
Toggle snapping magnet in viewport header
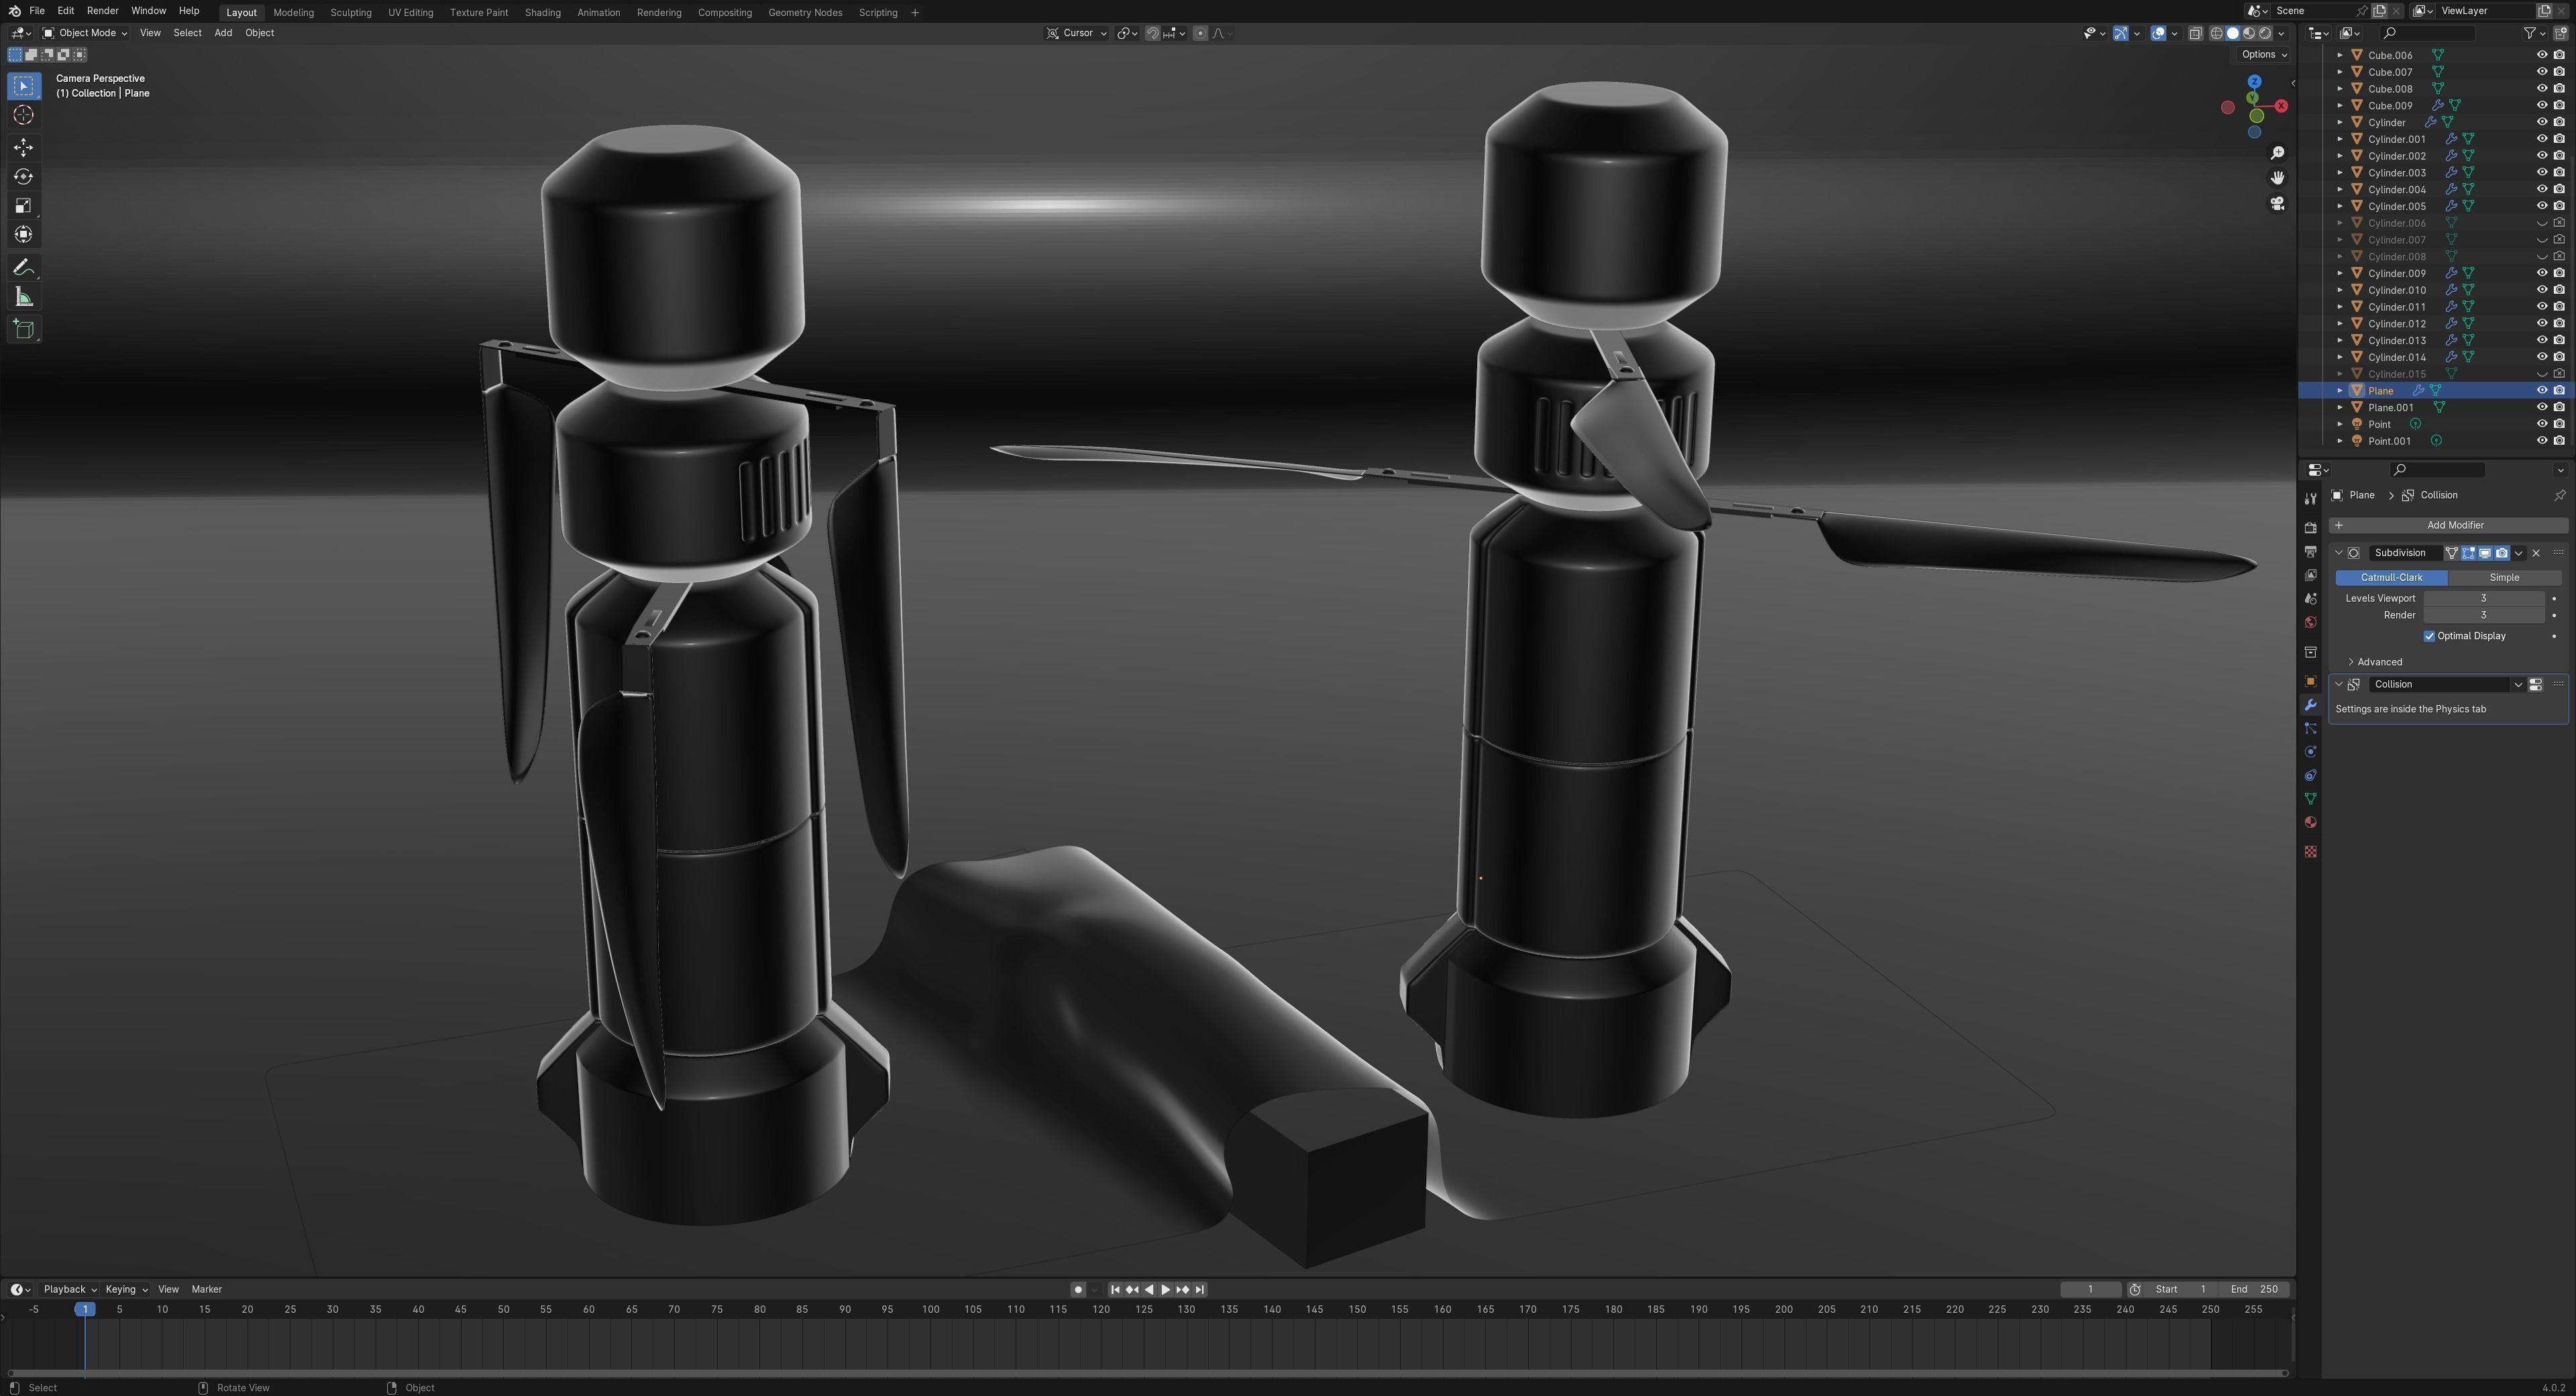tap(1153, 33)
